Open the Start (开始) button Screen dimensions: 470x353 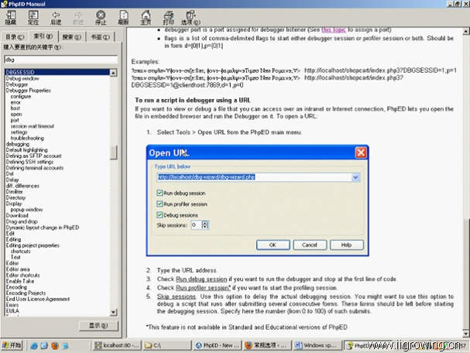[x=12, y=345]
